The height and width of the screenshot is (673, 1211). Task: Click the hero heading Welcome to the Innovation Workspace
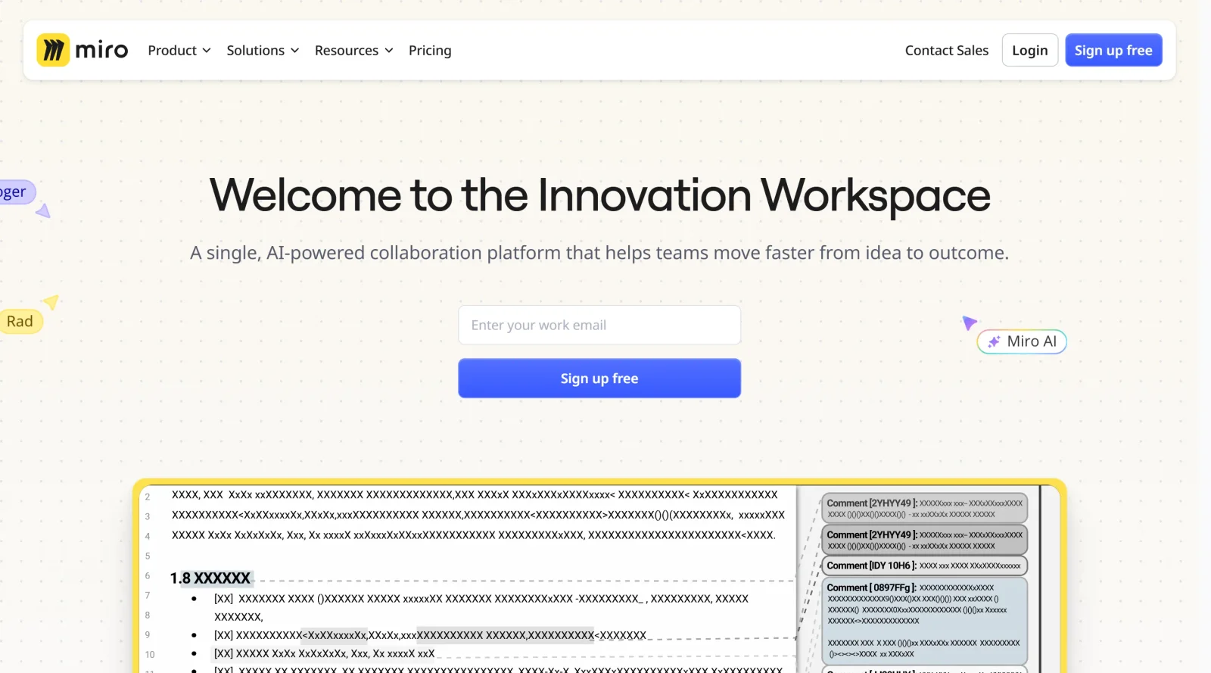599,195
